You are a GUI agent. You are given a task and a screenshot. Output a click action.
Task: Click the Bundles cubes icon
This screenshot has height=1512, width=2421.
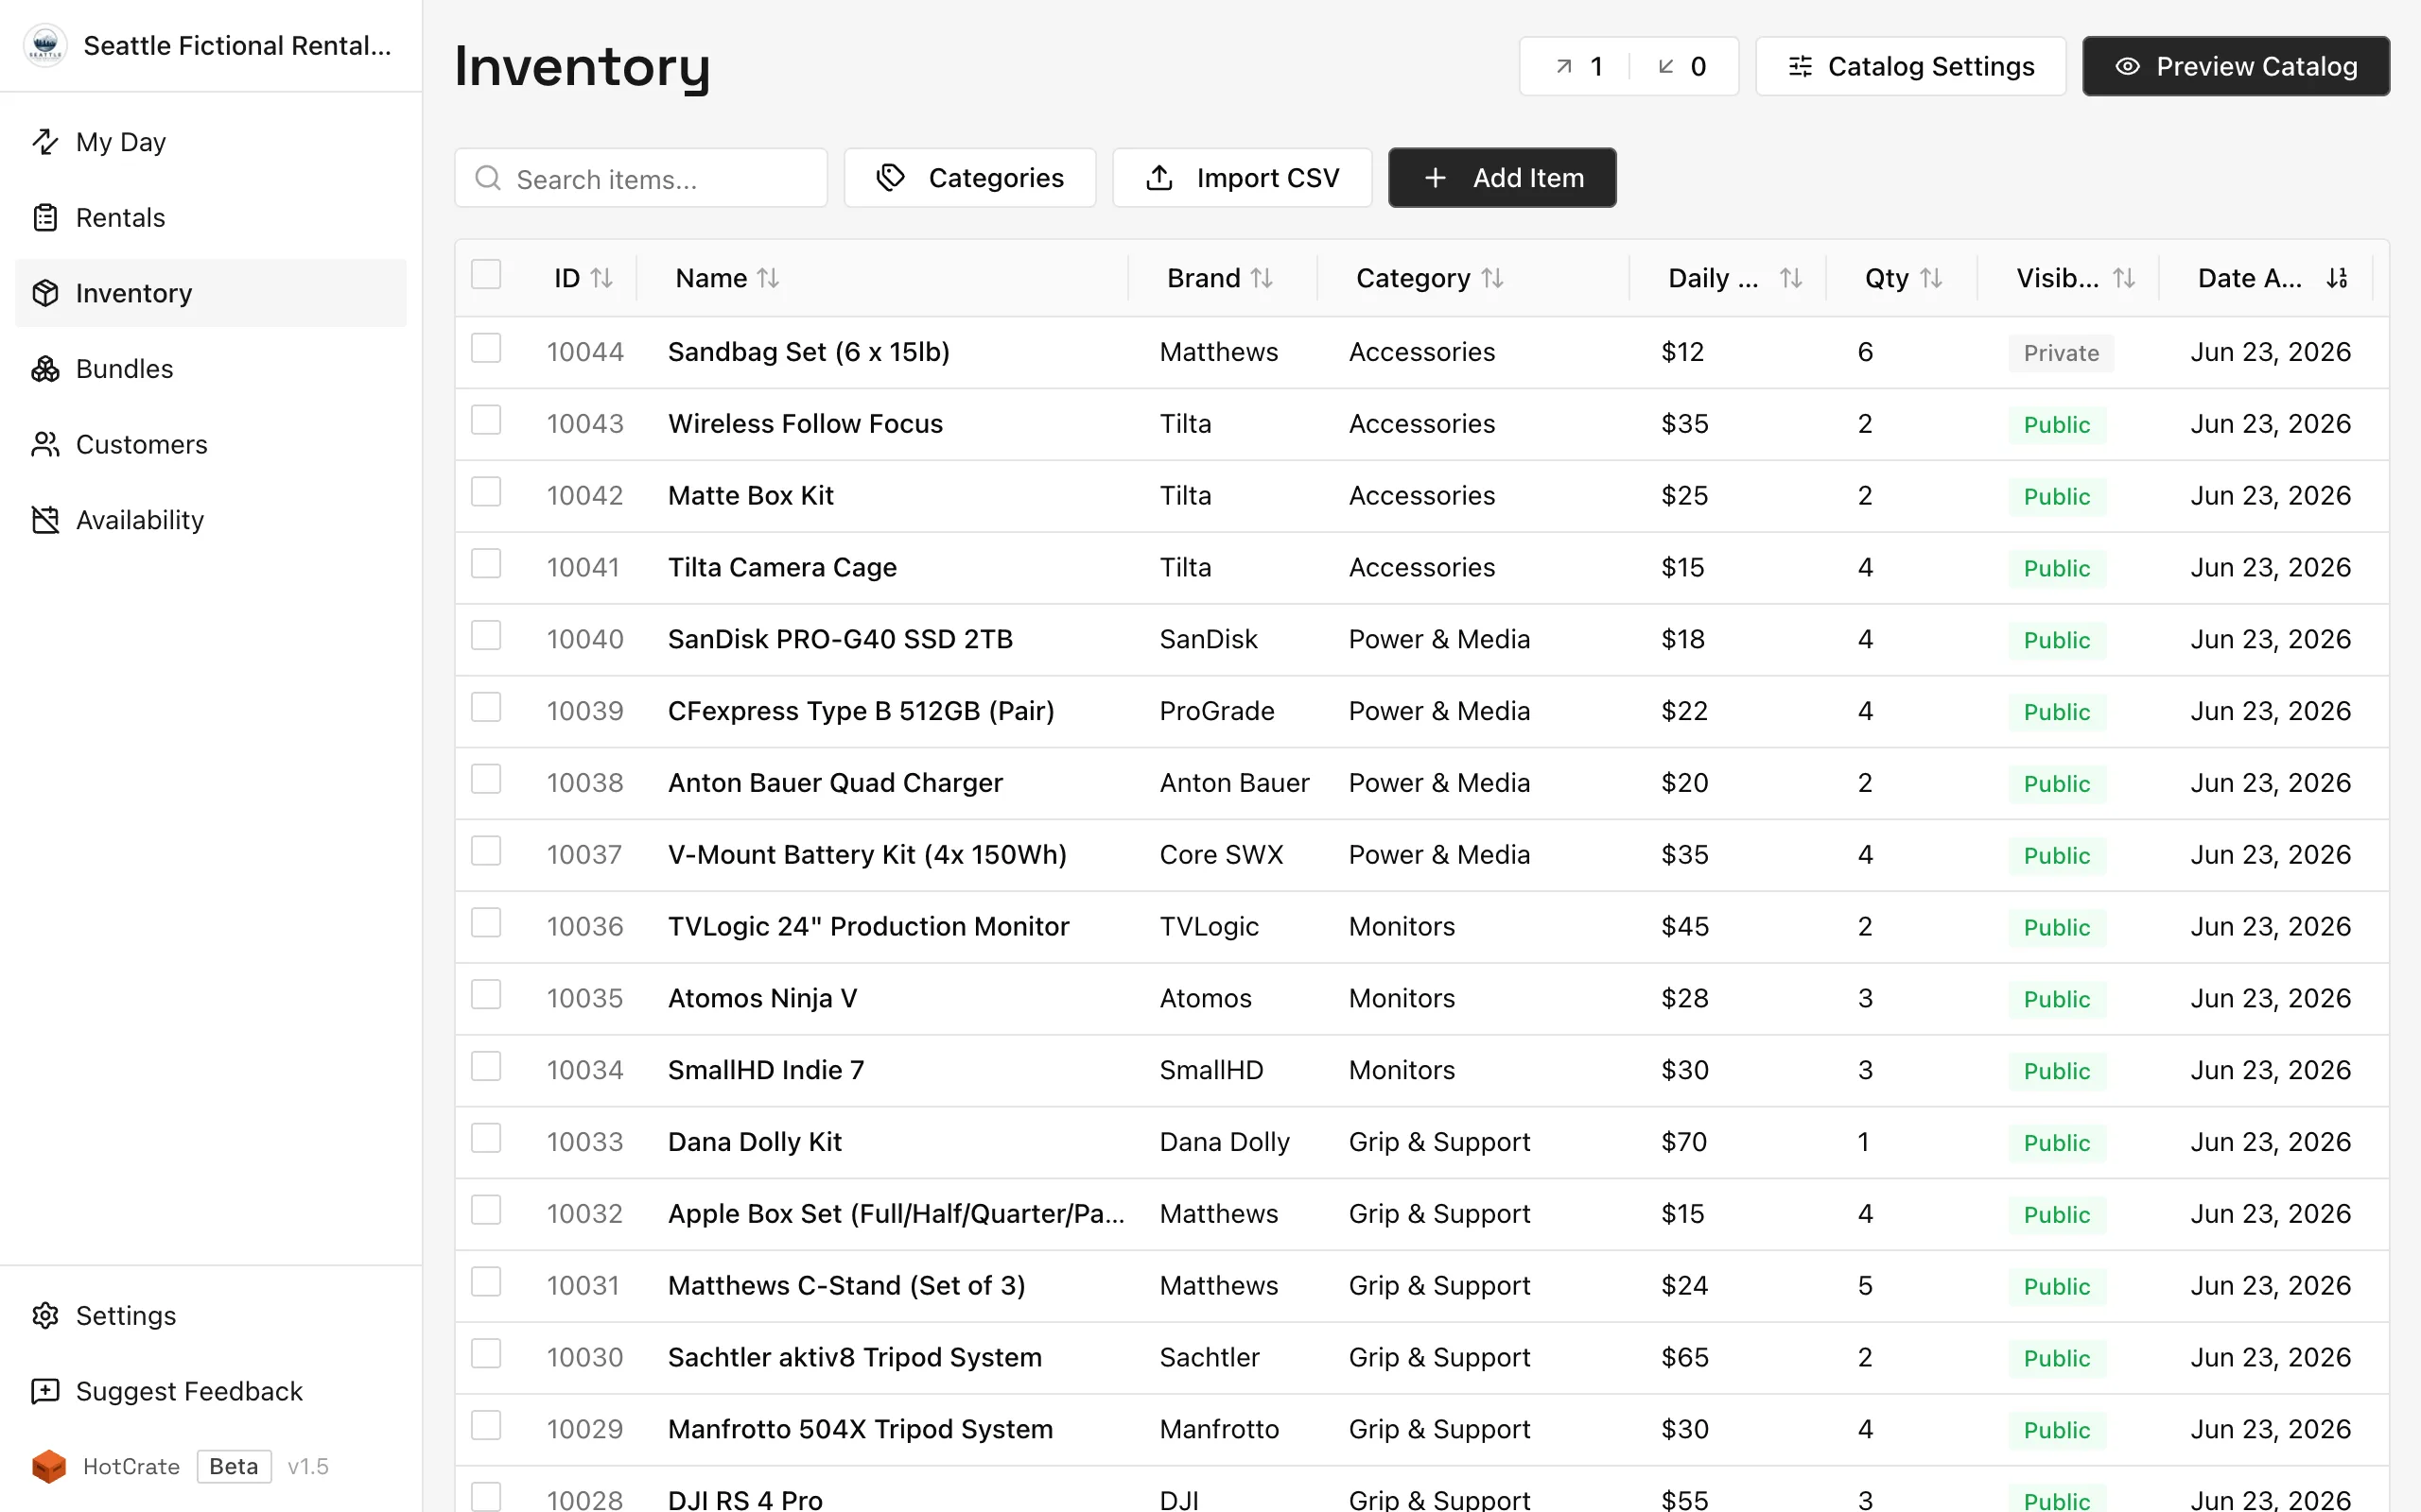pyautogui.click(x=45, y=369)
